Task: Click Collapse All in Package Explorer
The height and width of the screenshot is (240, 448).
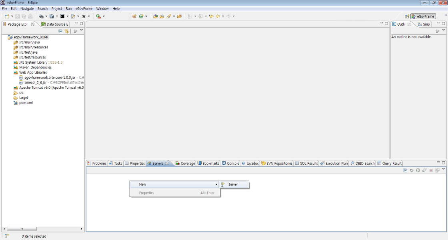Action: tap(60, 31)
